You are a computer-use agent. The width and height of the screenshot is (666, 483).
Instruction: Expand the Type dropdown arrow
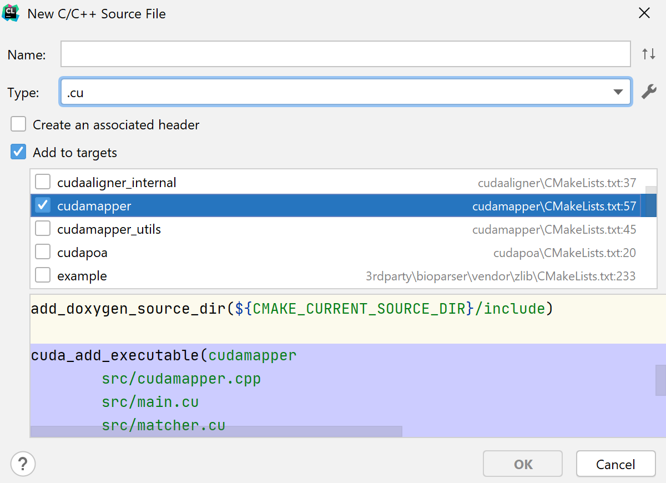point(618,92)
